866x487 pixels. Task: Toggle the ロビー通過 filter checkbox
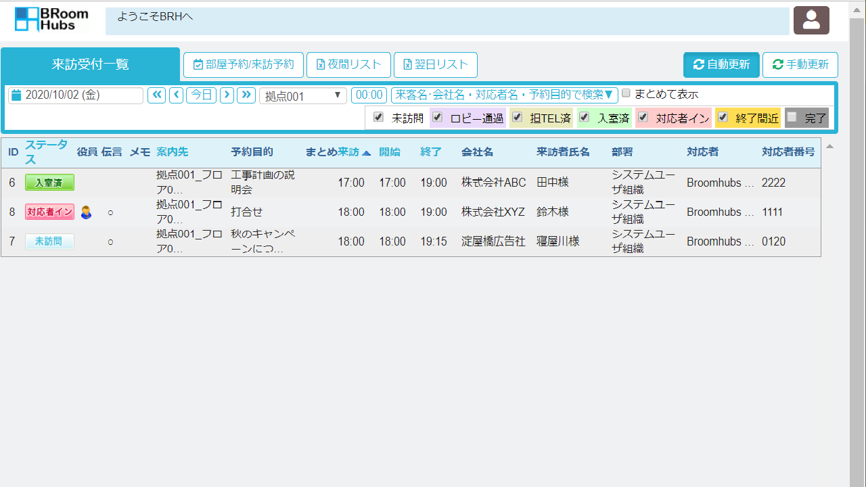(437, 117)
